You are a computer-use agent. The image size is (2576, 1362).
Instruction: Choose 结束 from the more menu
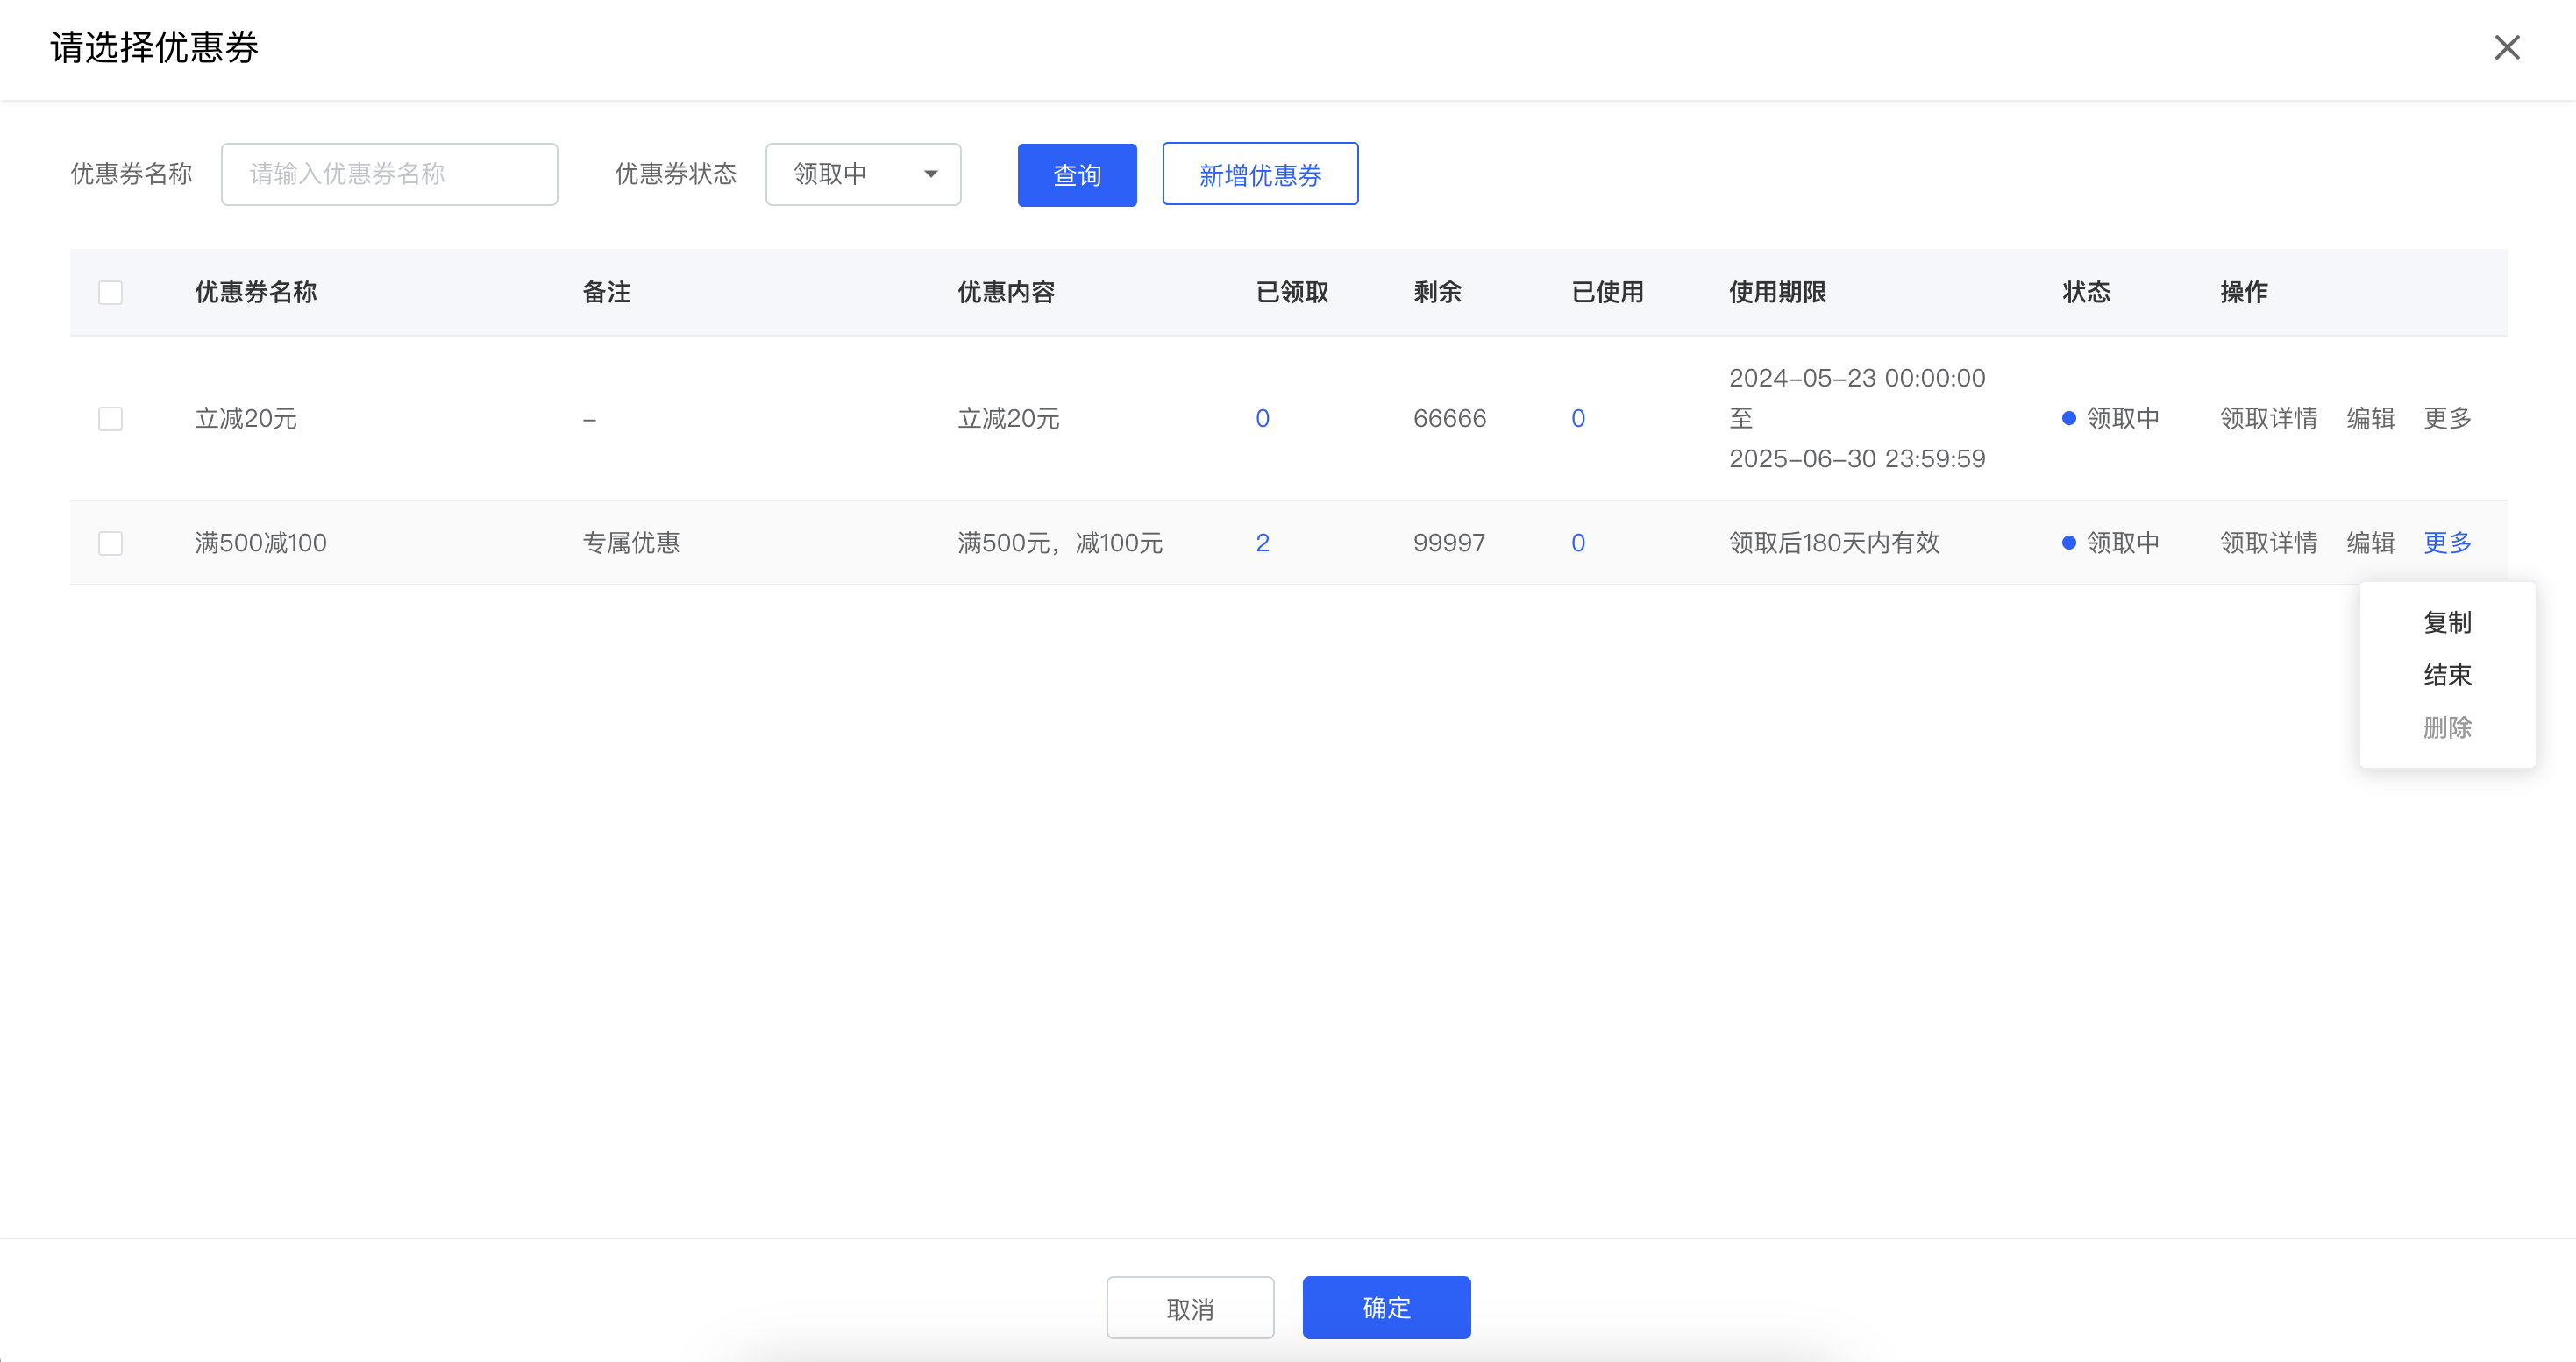pos(2447,676)
